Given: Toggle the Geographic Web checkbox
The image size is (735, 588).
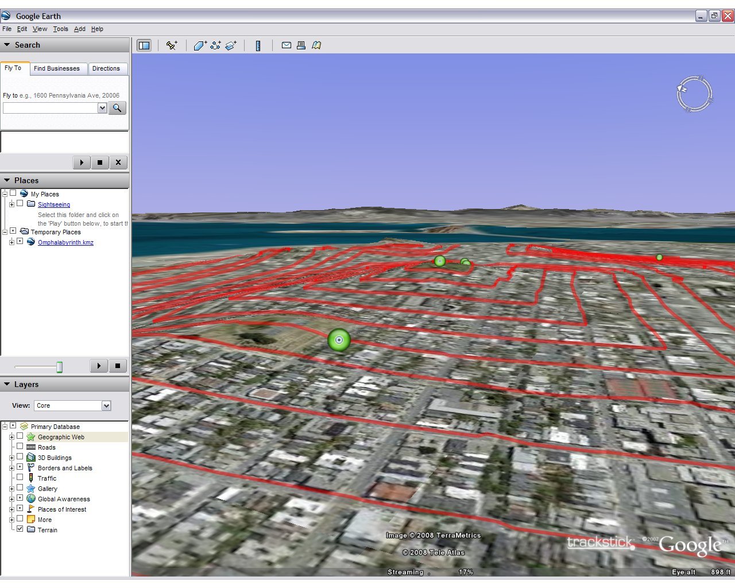Looking at the screenshot, I should pyautogui.click(x=20, y=436).
